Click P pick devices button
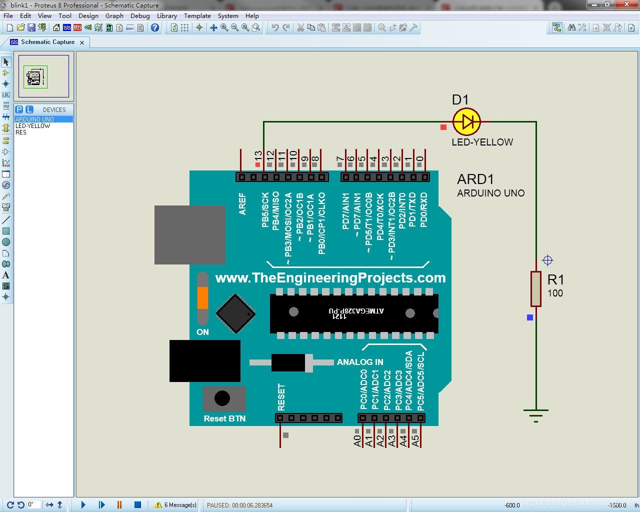 coord(19,109)
